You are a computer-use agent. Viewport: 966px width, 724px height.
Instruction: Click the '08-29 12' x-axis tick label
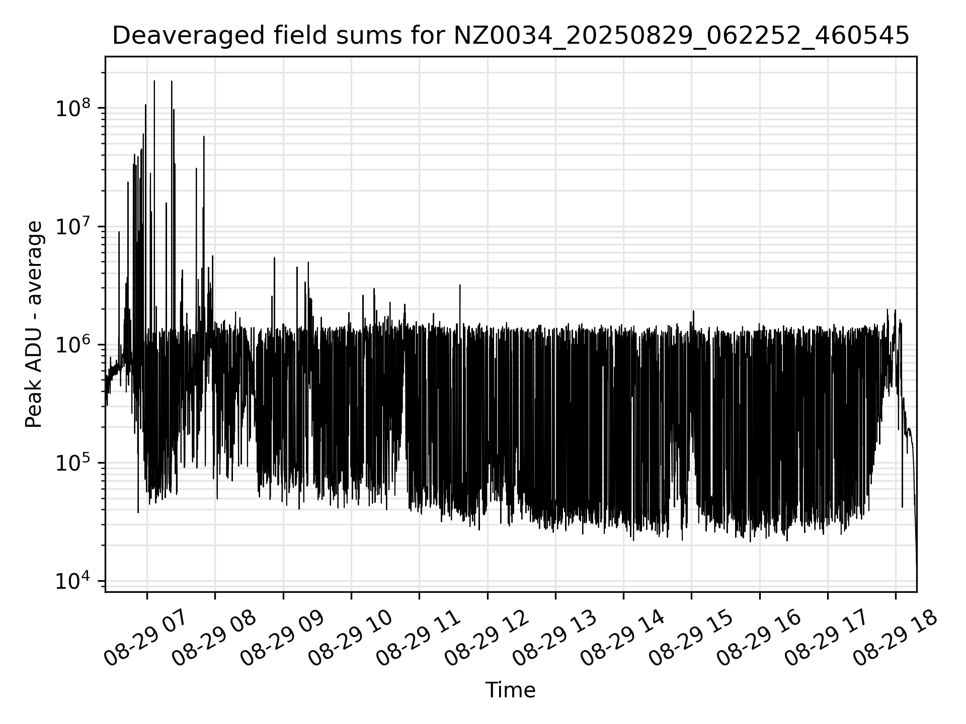coord(486,639)
